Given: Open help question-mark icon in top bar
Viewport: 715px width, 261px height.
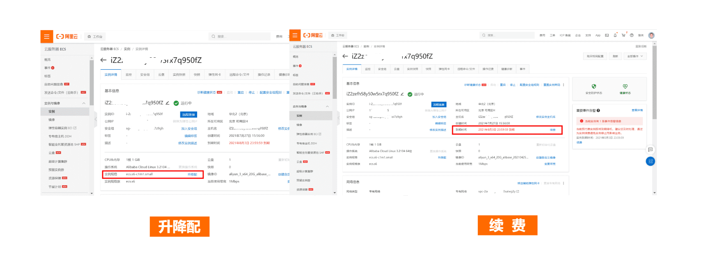Looking at the screenshot, I should click(x=632, y=35).
